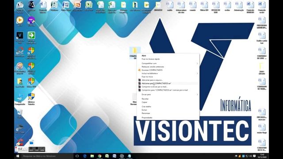Launch the Word 2007 desktop shortcut
283x159 pixels.
click(66, 7)
